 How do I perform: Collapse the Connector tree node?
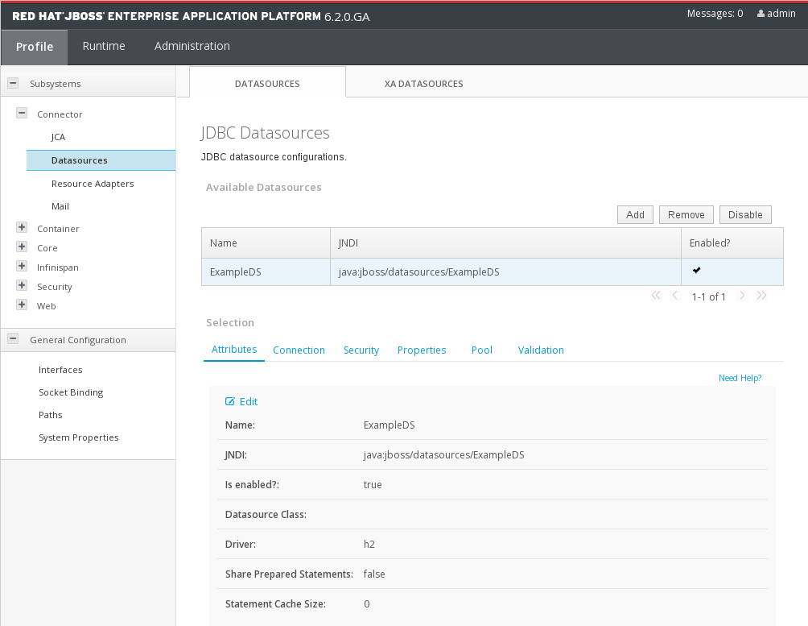click(x=22, y=114)
